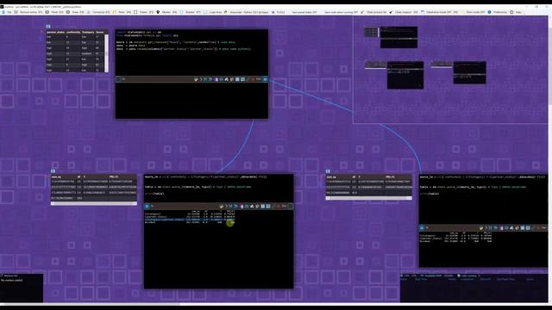
Task: Click the single-arrow run icon in the right code panel
Action: pyautogui.click(x=486, y=228)
